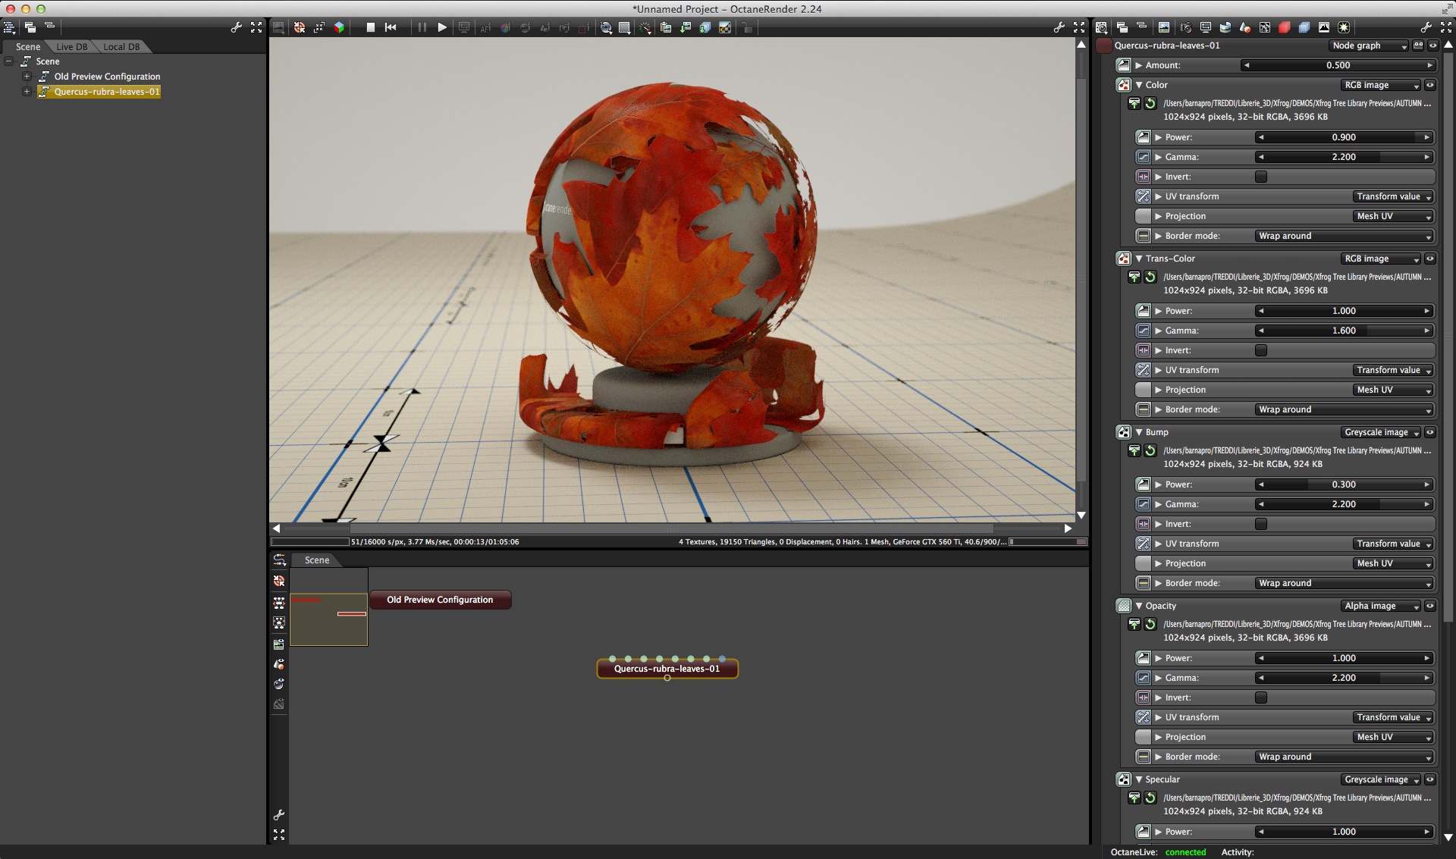This screenshot has height=859, width=1456.
Task: Toggle the Invert checkbox under Opacity
Action: tap(1261, 698)
